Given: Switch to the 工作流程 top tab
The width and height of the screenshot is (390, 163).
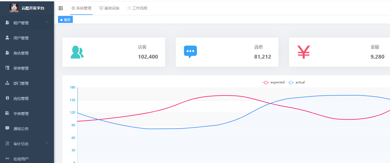Looking at the screenshot, I should (x=137, y=8).
